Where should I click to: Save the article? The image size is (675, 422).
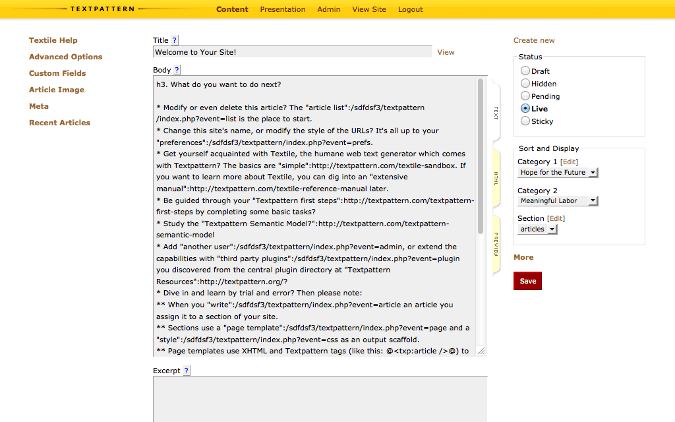coord(527,280)
